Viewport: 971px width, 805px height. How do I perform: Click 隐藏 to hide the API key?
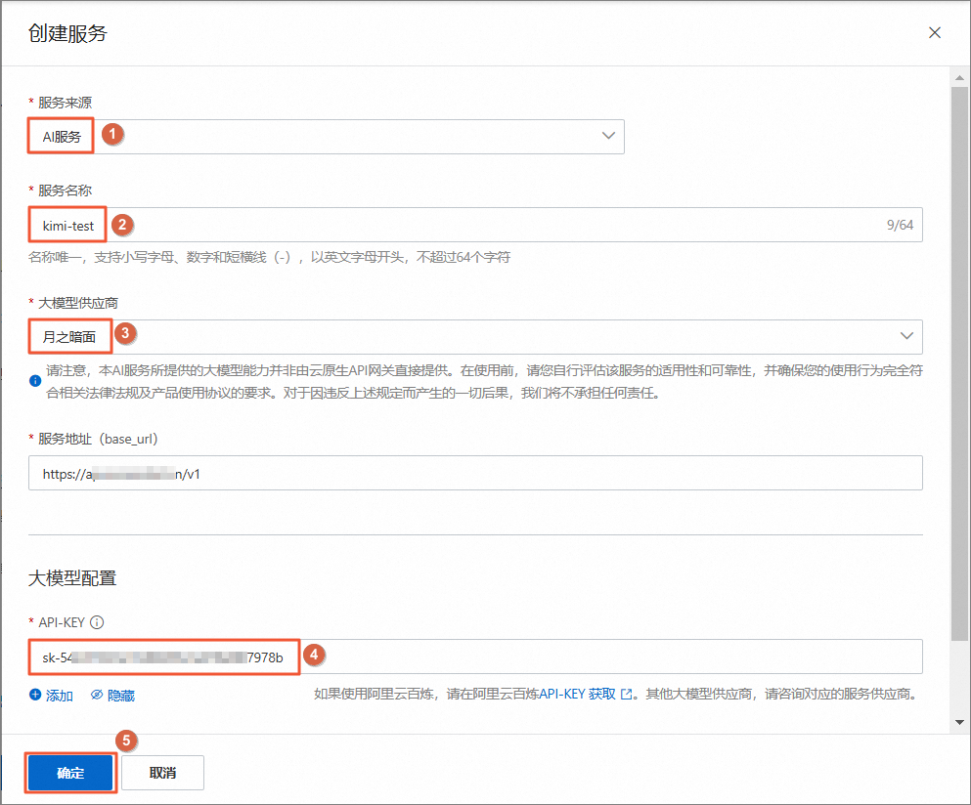point(112,696)
